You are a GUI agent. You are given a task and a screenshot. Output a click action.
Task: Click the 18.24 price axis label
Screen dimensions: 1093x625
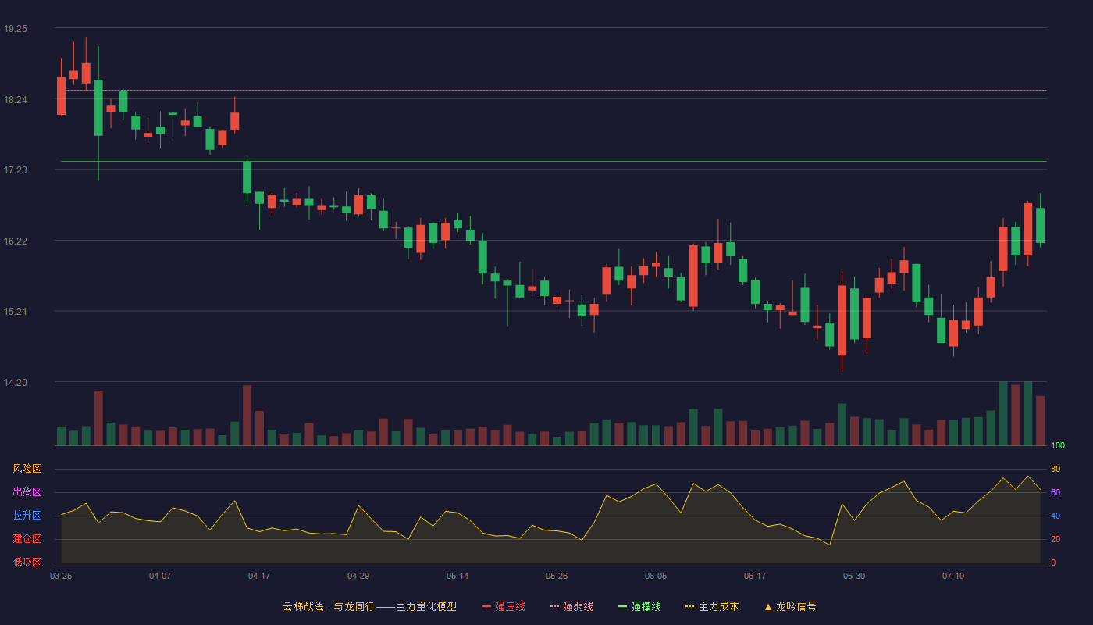click(x=15, y=99)
